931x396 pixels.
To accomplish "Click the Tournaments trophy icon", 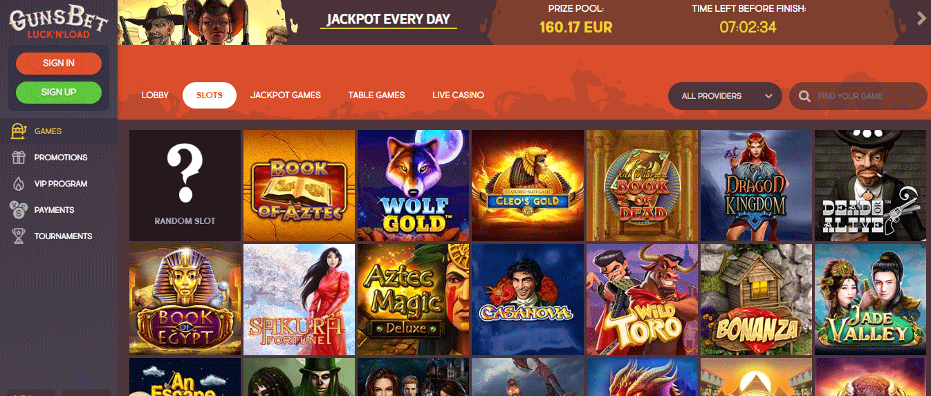I will [19, 236].
